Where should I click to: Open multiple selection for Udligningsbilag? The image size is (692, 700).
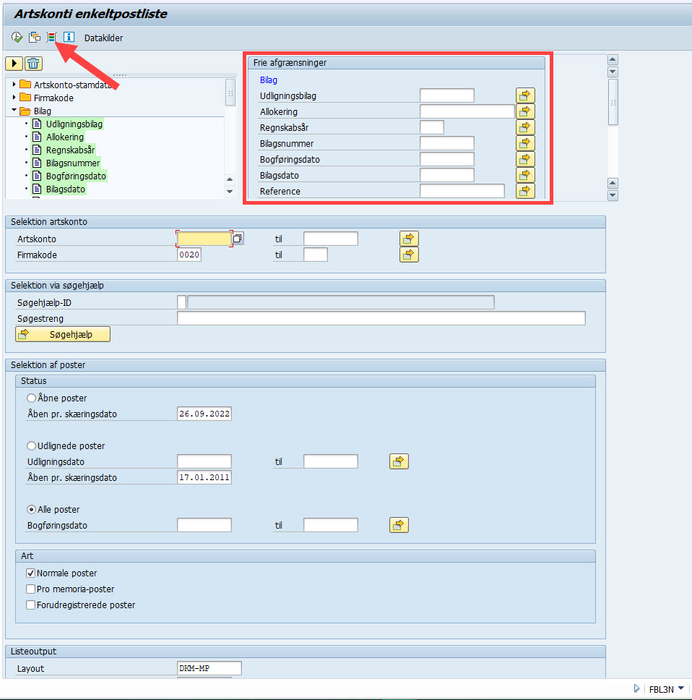(525, 95)
